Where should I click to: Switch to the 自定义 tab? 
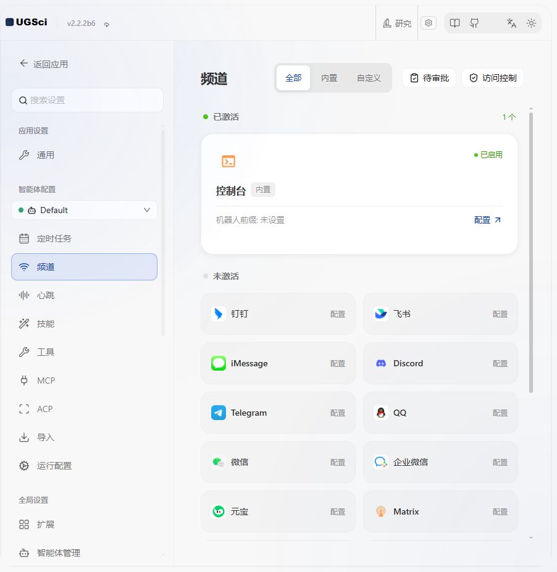(369, 78)
